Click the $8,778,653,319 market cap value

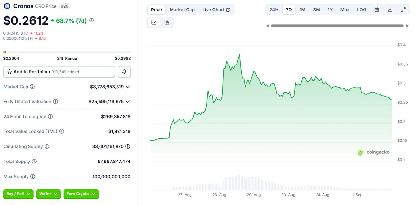tap(107, 87)
